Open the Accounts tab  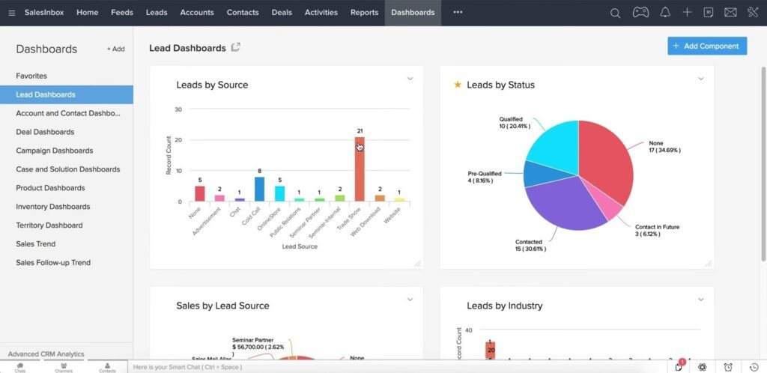pos(197,13)
